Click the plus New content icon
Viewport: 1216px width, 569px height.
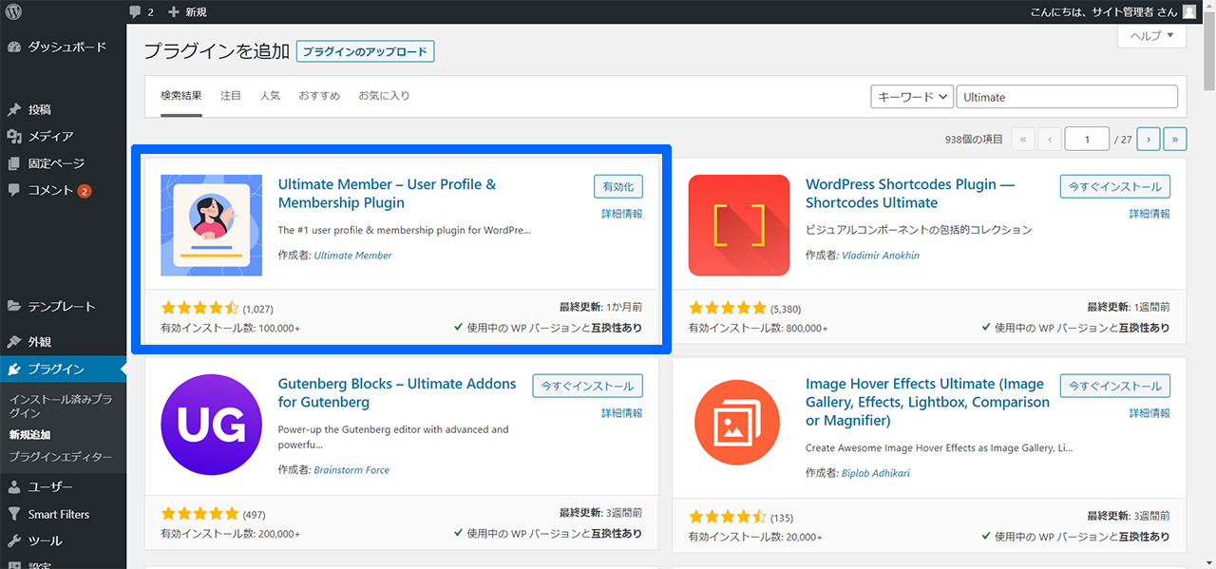tap(173, 11)
